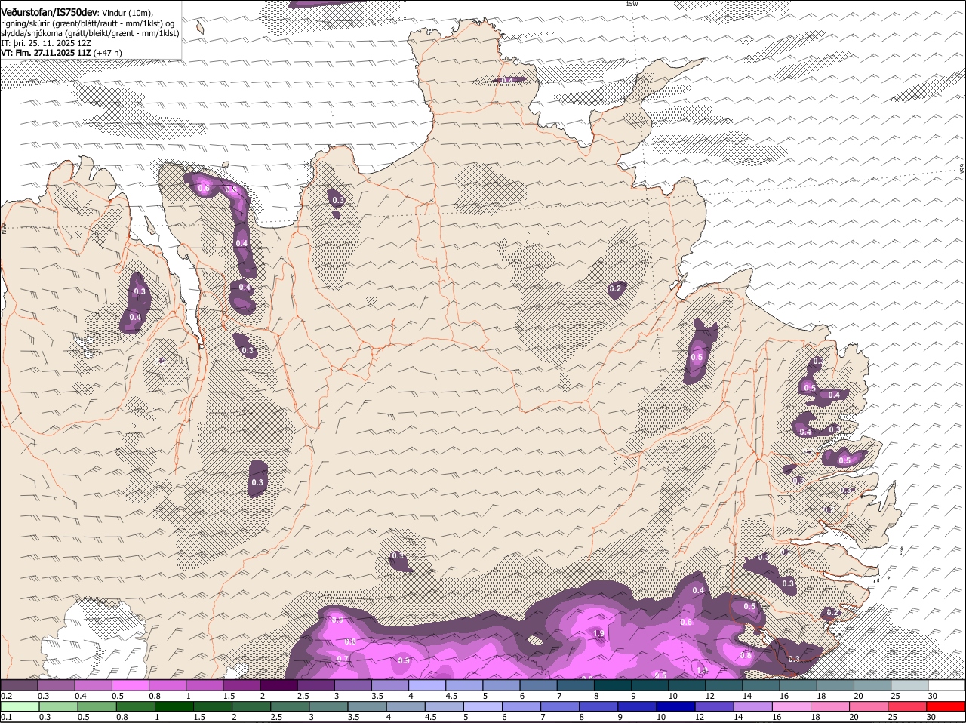Click the ISW label at the map top
This screenshot has width=966, height=723.
632,5
